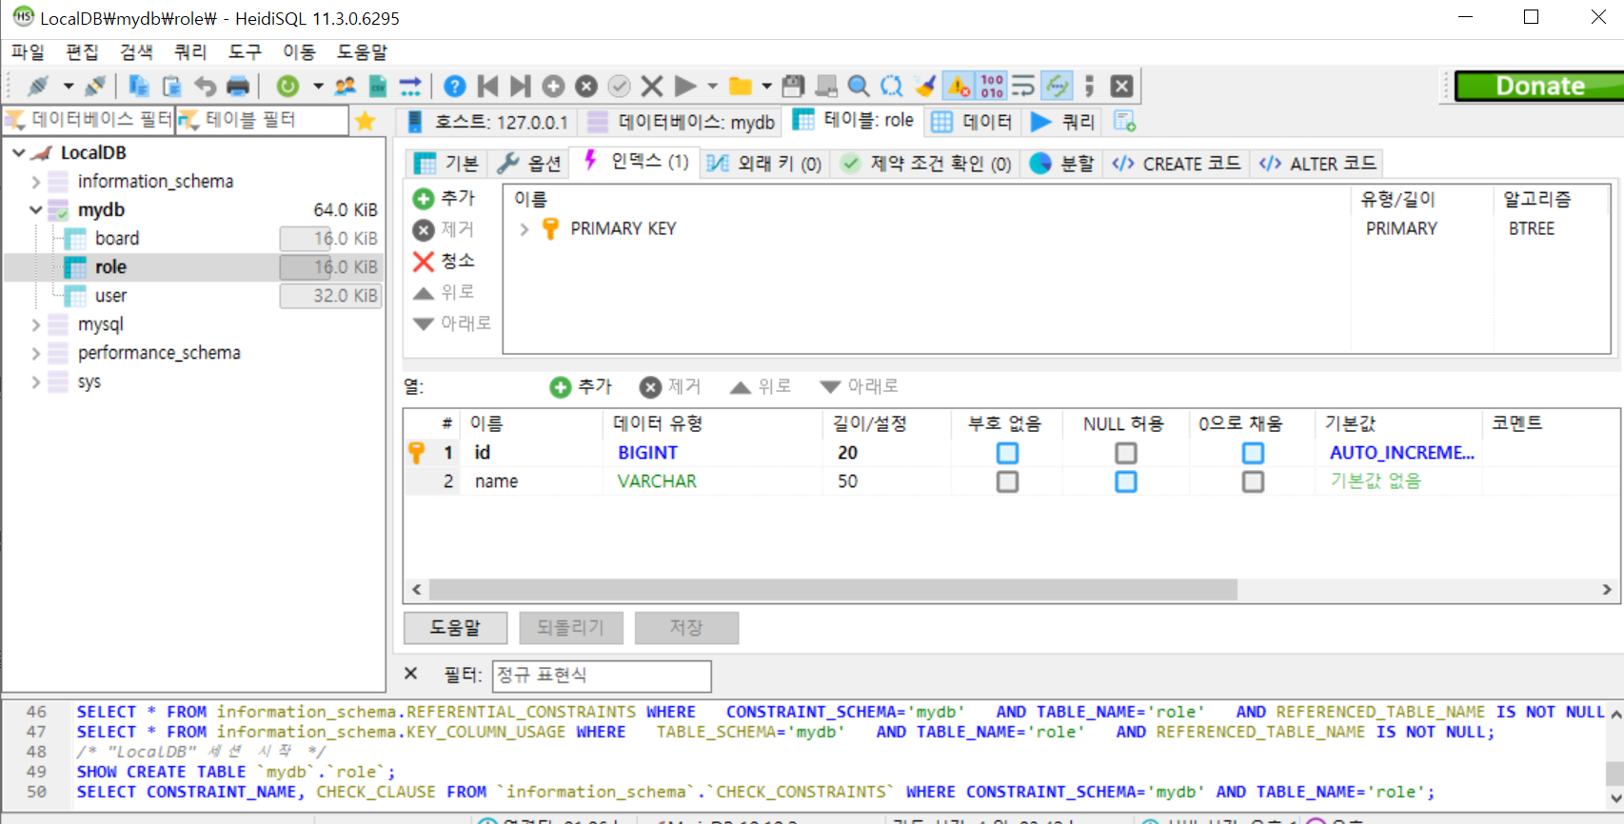Open the user manager icon

pyautogui.click(x=345, y=86)
